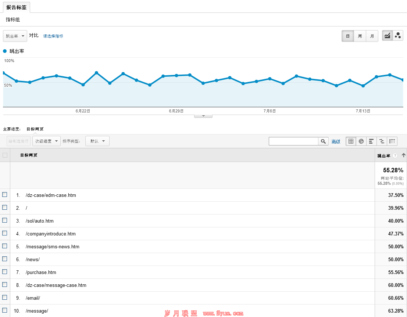Select the pie chart percentage view icon
The width and height of the screenshot is (407, 317).
click(x=361, y=141)
